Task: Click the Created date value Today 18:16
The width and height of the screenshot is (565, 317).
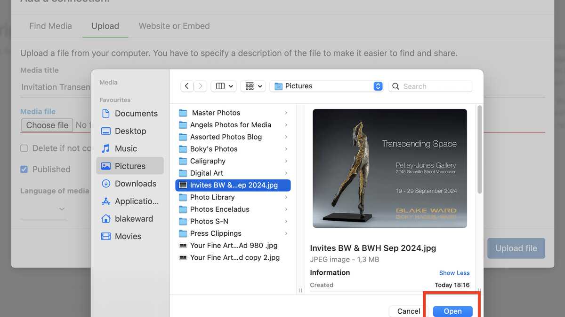Action: point(452,285)
